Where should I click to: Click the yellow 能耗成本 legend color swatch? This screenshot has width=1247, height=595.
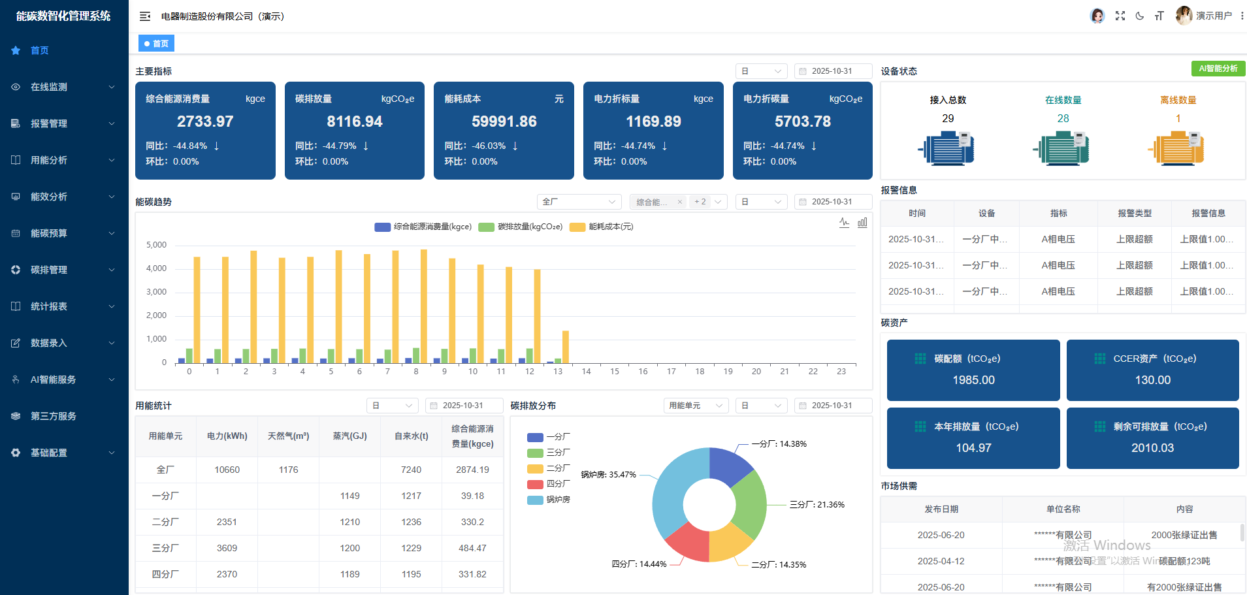point(577,227)
